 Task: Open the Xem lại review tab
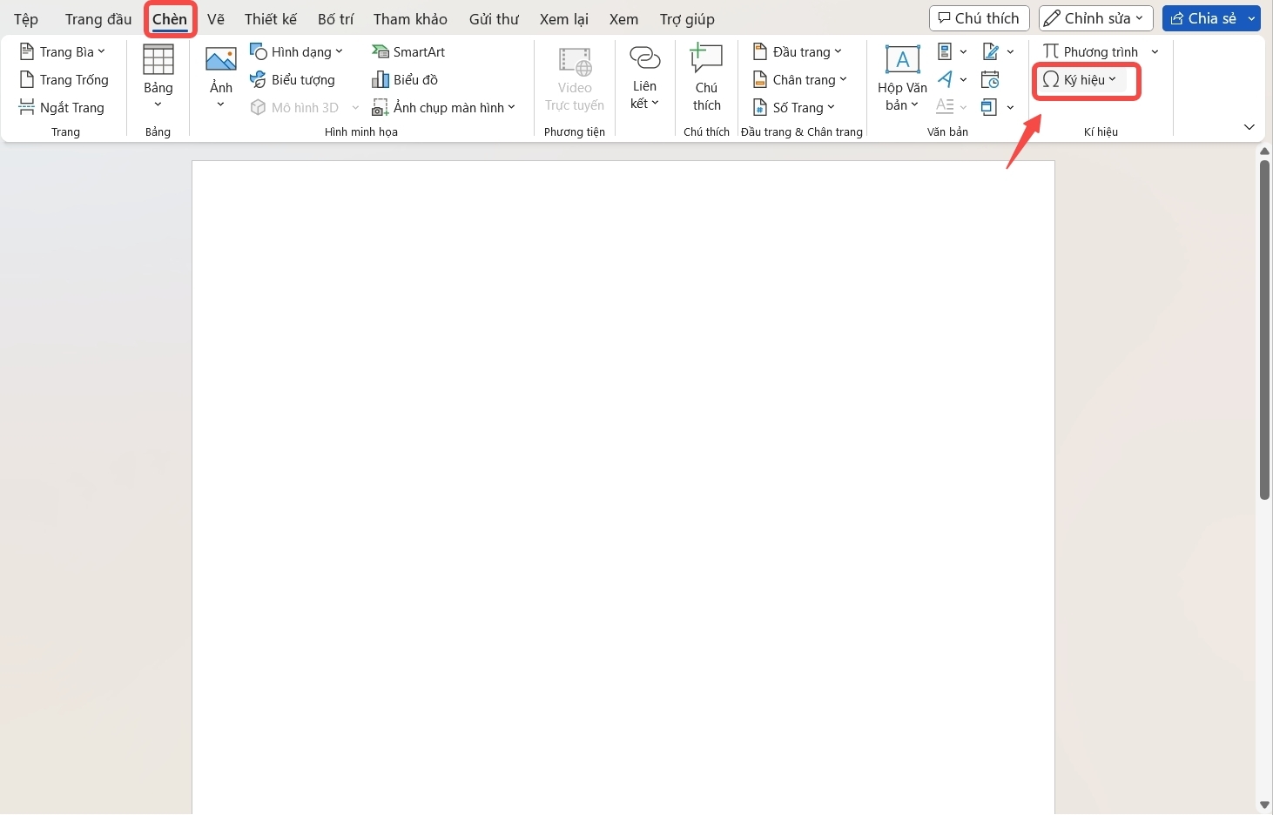(x=564, y=19)
